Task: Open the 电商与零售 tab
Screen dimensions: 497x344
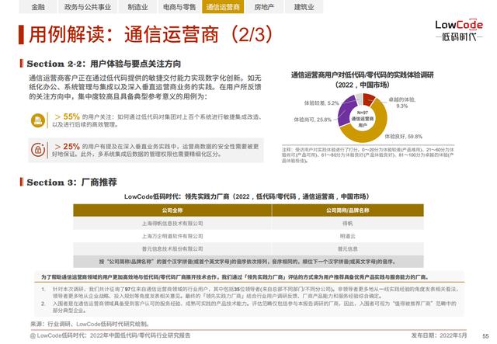Action: (179, 7)
